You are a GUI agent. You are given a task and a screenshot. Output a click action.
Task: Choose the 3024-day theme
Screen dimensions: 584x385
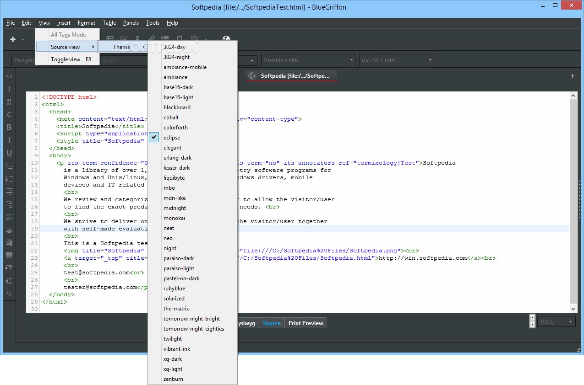[192, 47]
